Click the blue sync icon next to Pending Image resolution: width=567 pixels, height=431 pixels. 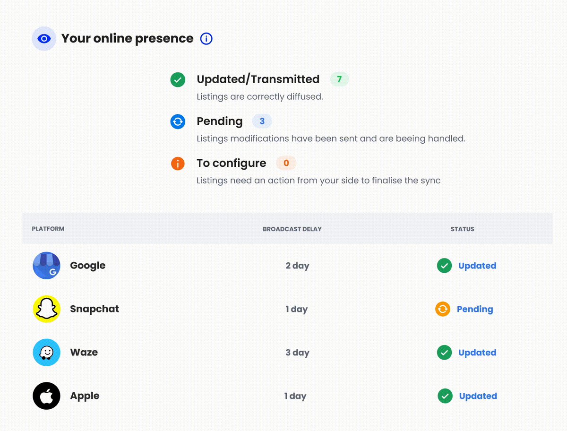pyautogui.click(x=178, y=122)
